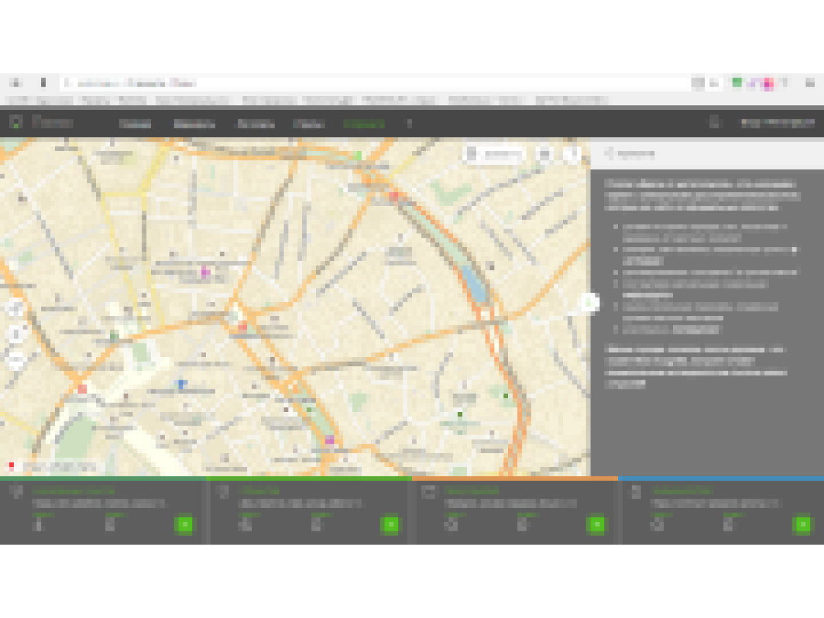The image size is (824, 618).
Task: Open the search icon in the dark header
Action: tap(714, 123)
